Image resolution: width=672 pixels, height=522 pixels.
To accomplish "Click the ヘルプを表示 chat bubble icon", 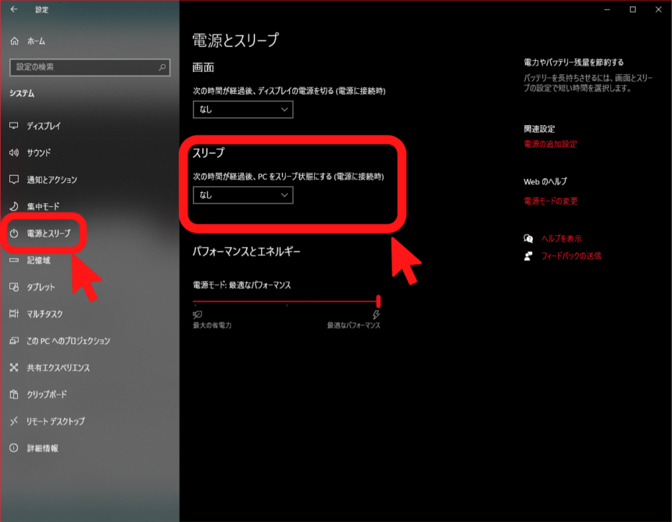I will click(528, 238).
